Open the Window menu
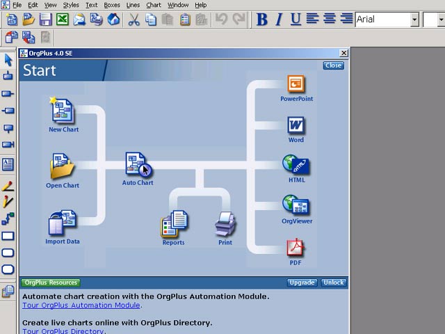Screen dimensions: 445x334 point(178,5)
